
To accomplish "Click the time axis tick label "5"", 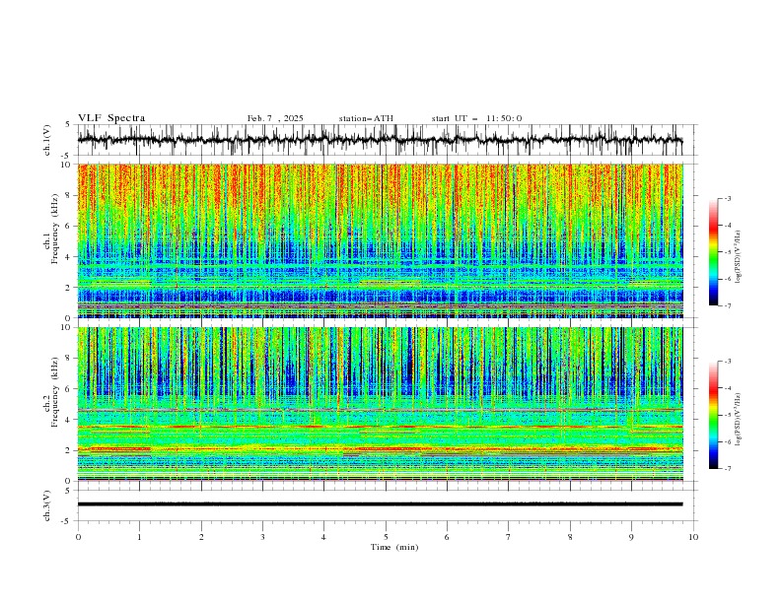I will coord(386,537).
